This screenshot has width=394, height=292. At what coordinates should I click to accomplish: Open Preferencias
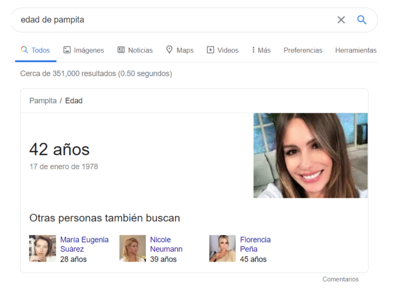click(x=303, y=50)
